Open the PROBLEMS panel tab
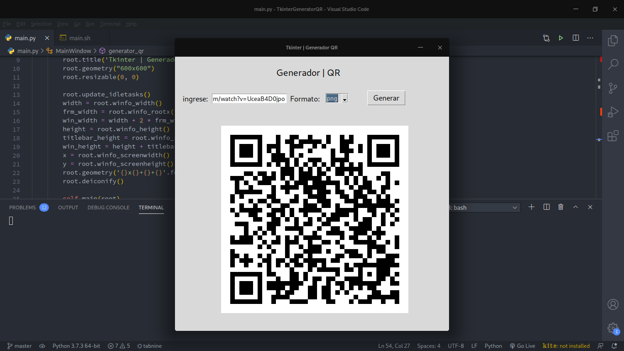Viewport: 624px width, 351px height. click(x=29, y=207)
